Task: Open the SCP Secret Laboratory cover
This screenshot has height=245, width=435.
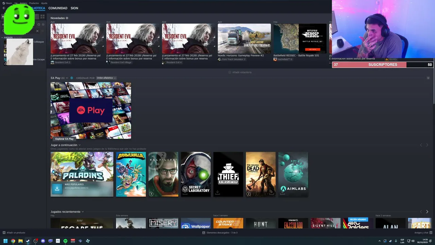Action: tap(196, 174)
